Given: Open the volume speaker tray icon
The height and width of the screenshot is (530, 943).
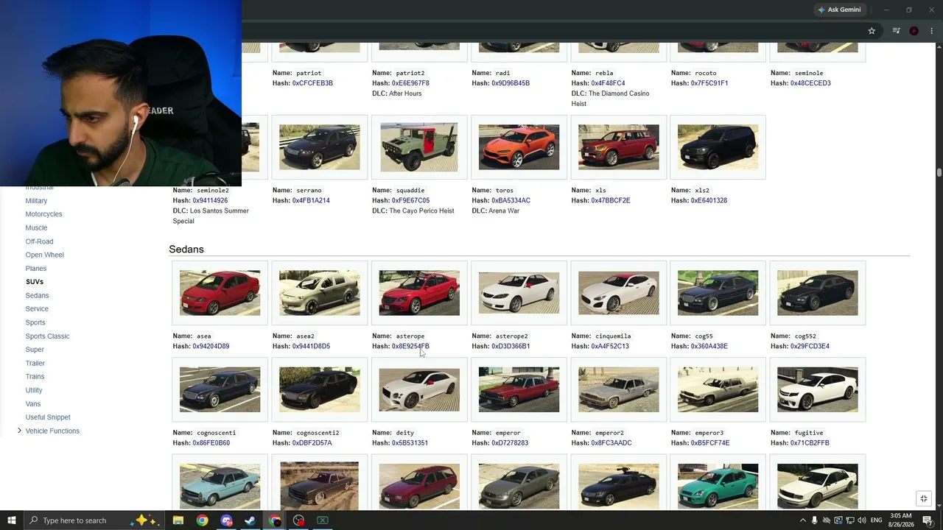Looking at the screenshot, I should tap(862, 520).
